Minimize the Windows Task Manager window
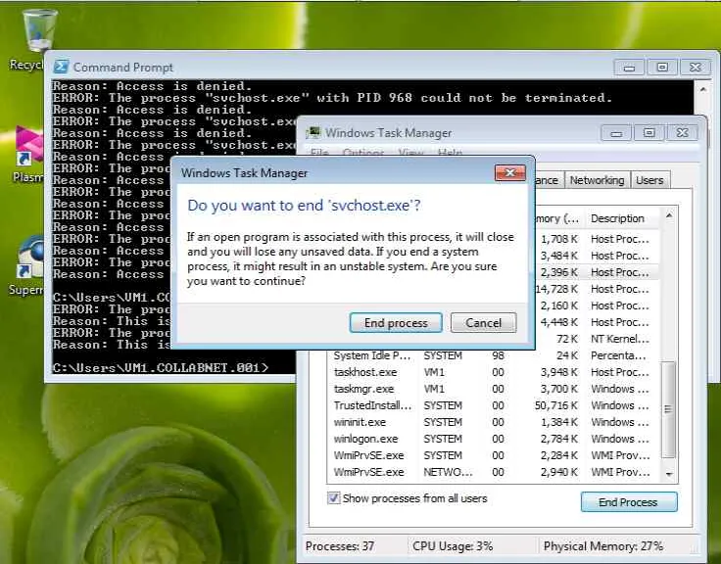721x564 pixels. coord(616,133)
